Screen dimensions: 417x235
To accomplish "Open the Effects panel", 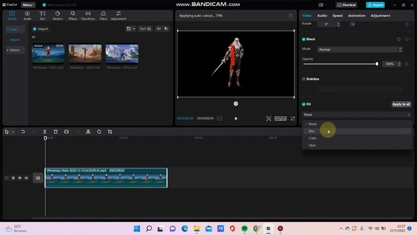I will coord(72,16).
